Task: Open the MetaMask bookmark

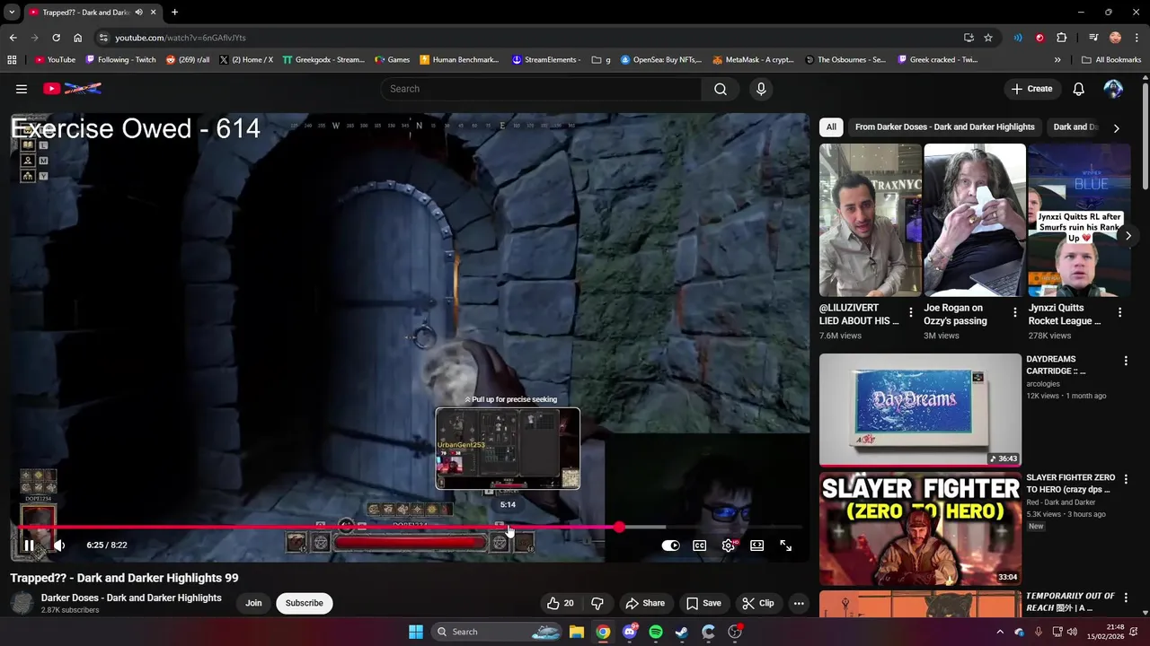Action: click(x=753, y=60)
